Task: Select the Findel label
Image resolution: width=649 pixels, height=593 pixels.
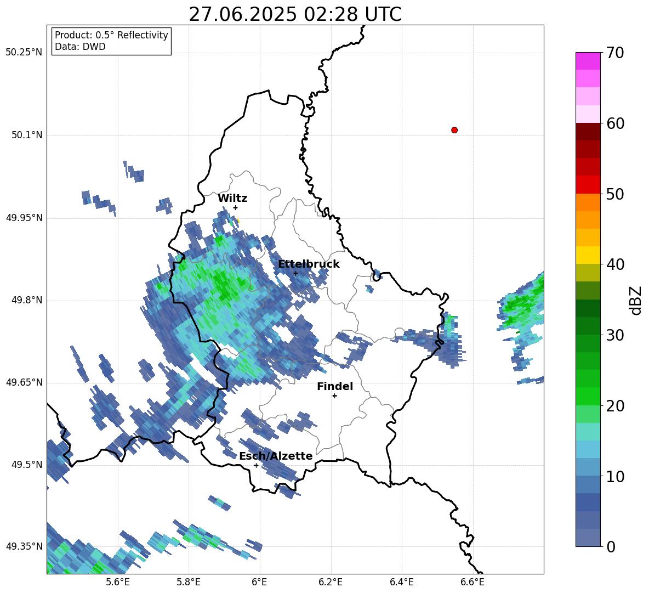Action: [x=335, y=386]
